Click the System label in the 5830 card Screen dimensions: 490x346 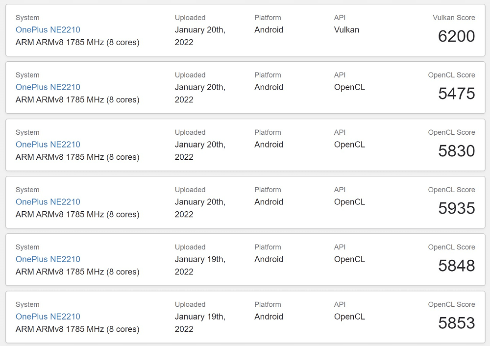pyautogui.click(x=27, y=132)
